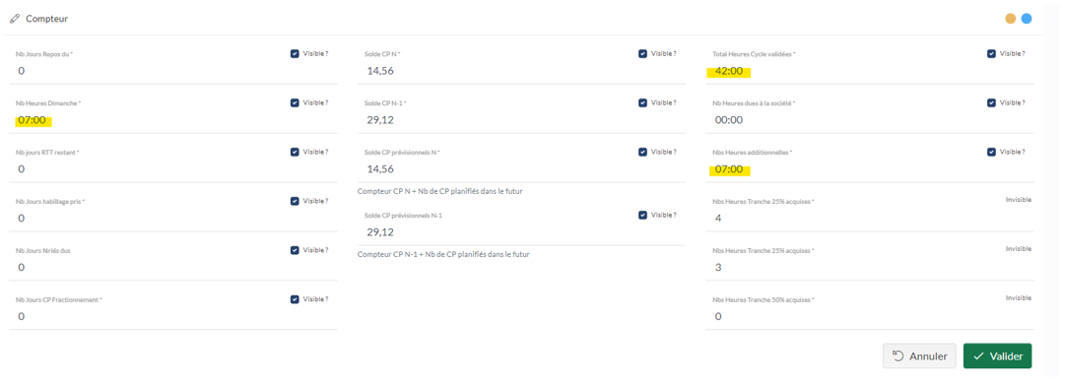1065x386 pixels.
Task: Disable Visible for Total Heures Cycle validées
Action: point(992,53)
